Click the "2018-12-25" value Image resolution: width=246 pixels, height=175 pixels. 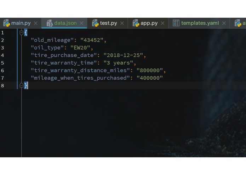pos(123,55)
